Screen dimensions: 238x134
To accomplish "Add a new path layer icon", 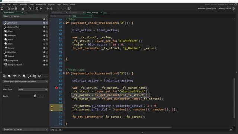I will click(x=19, y=76).
